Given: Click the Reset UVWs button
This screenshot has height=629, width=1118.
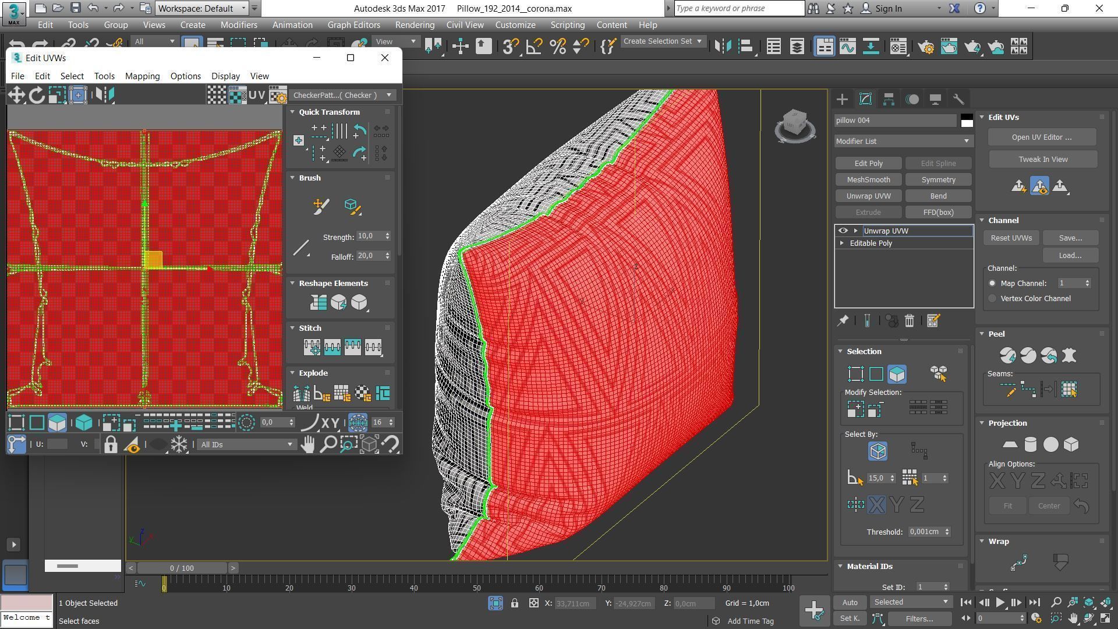Looking at the screenshot, I should [x=1011, y=238].
